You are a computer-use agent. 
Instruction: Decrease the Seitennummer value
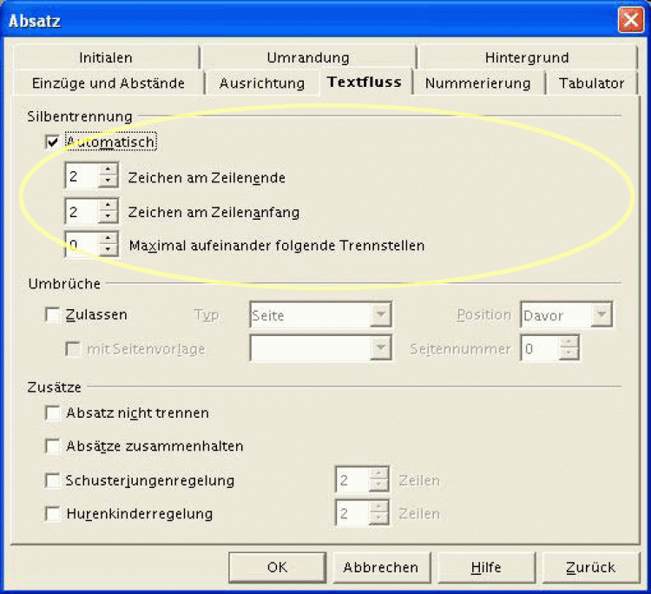coord(569,353)
